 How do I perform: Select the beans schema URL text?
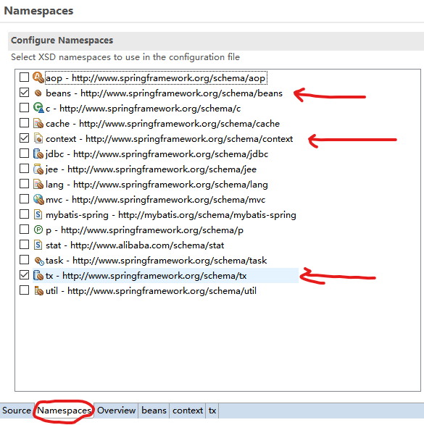click(x=181, y=93)
